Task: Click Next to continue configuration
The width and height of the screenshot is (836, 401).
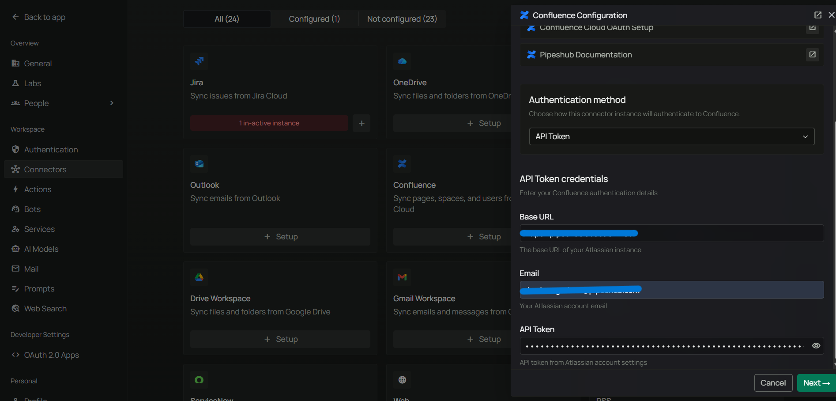Action: (x=816, y=383)
